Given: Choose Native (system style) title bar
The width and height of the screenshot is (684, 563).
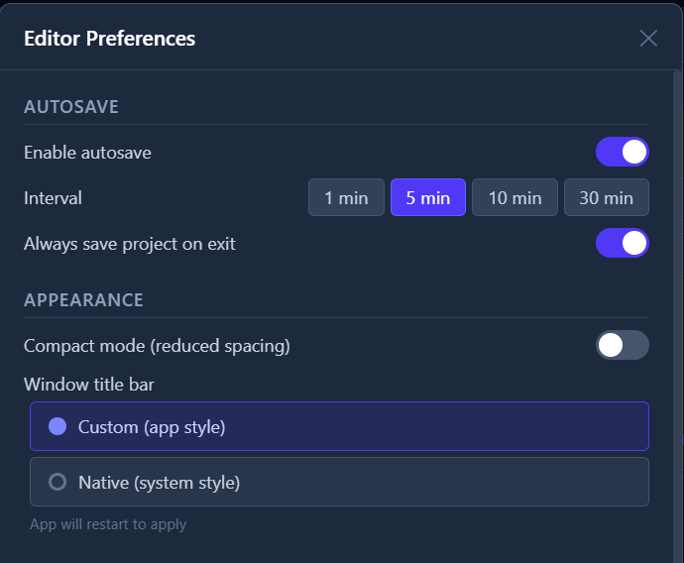Looking at the screenshot, I should pos(339,482).
